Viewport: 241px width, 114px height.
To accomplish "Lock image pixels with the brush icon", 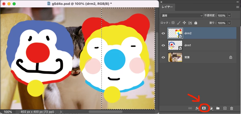I will point(179,23).
